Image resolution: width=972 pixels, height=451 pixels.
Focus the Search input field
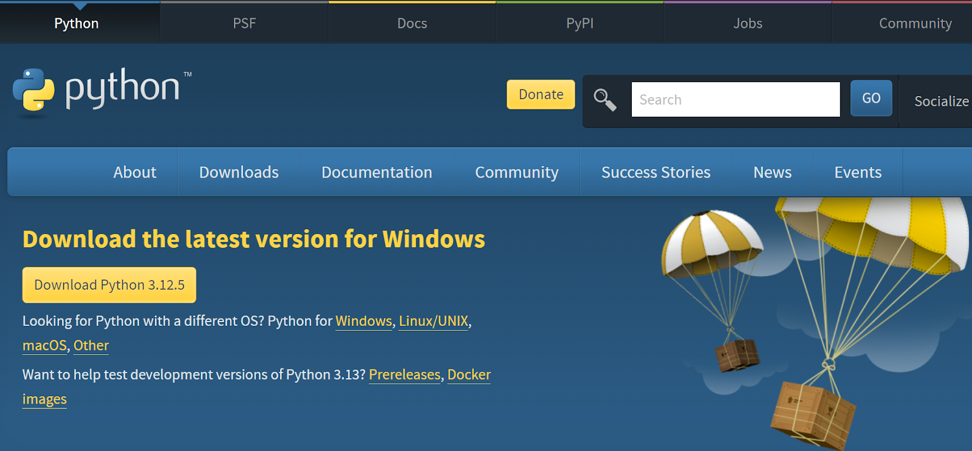(x=736, y=100)
